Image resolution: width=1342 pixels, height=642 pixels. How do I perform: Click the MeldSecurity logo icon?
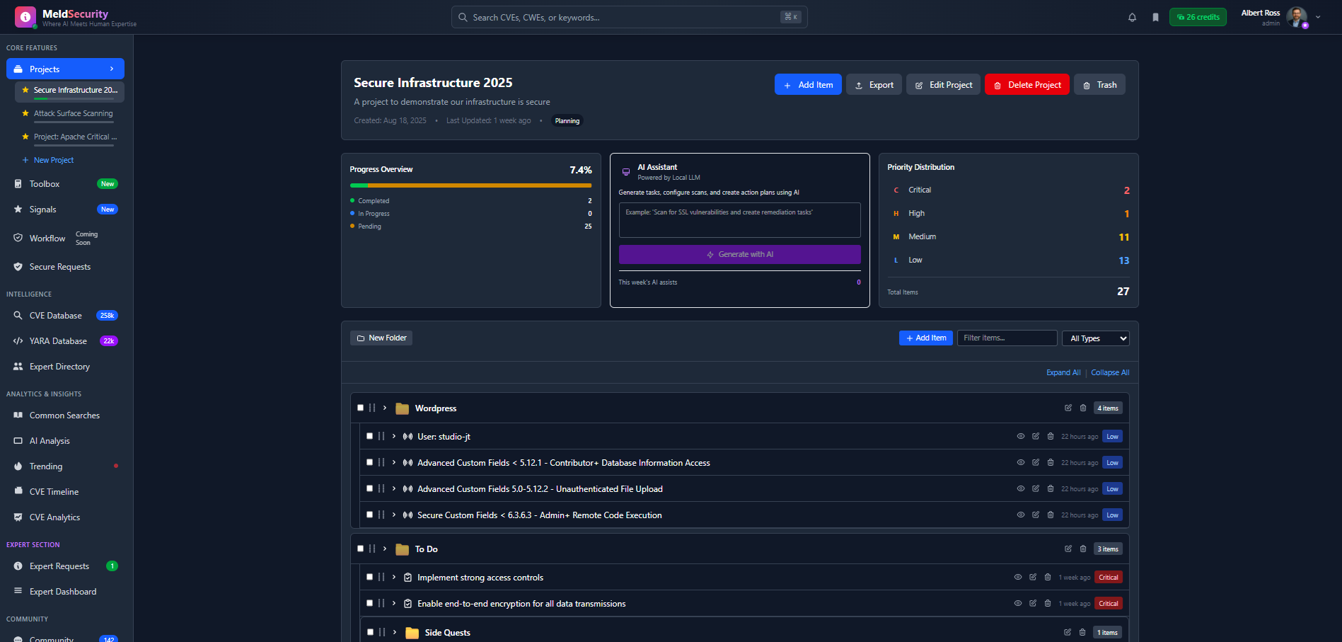tap(25, 17)
